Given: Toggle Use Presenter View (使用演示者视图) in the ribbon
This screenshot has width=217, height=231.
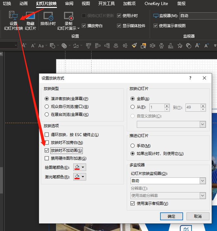Looking at the screenshot, I should [156, 26].
